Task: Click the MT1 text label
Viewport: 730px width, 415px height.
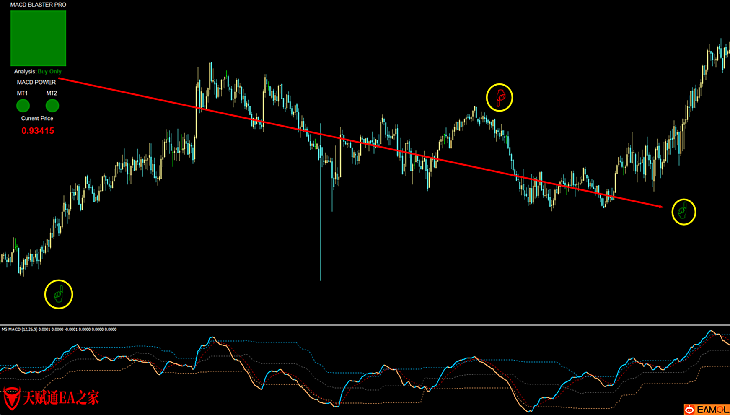Action: 22,93
